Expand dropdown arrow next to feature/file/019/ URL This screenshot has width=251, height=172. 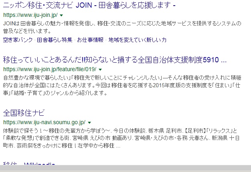pyautogui.click(x=100, y=70)
